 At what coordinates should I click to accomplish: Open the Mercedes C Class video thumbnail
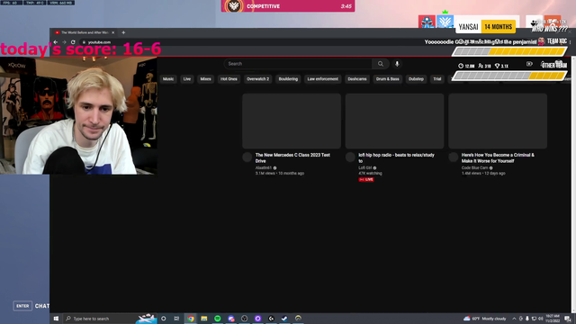(292, 121)
